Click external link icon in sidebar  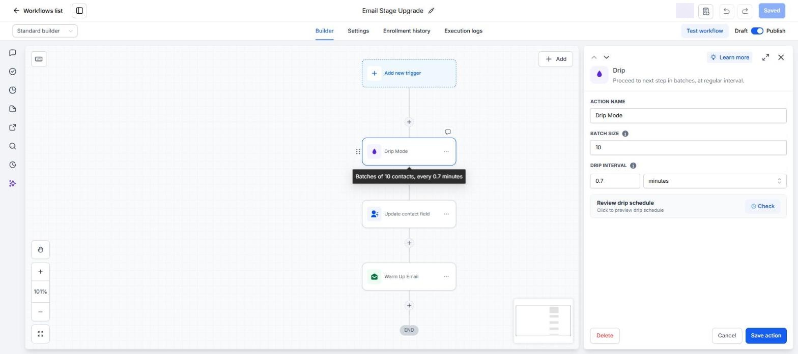(13, 127)
